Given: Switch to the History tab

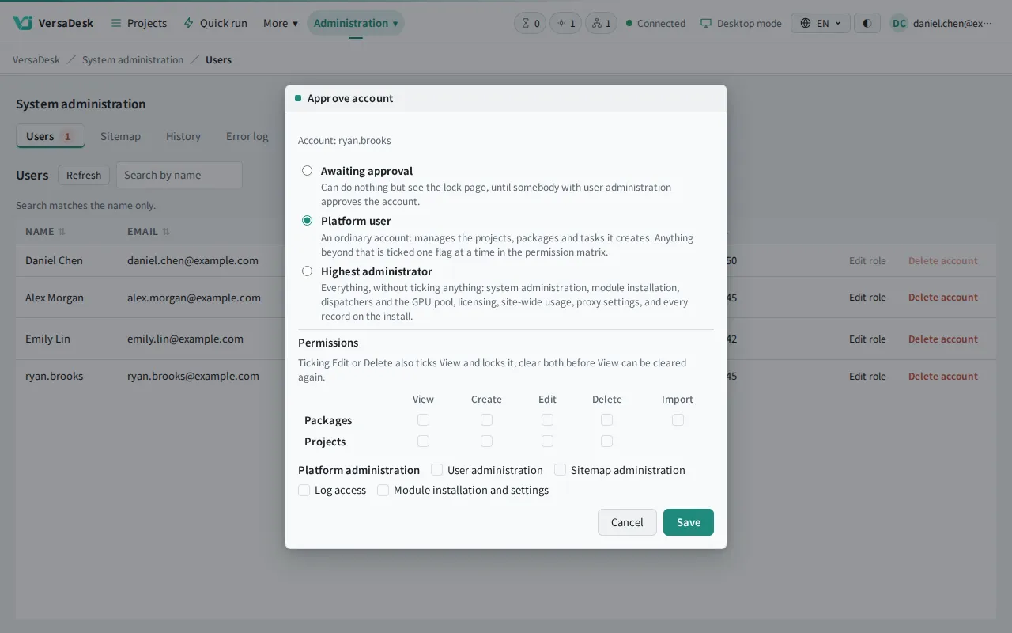Looking at the screenshot, I should [x=183, y=136].
